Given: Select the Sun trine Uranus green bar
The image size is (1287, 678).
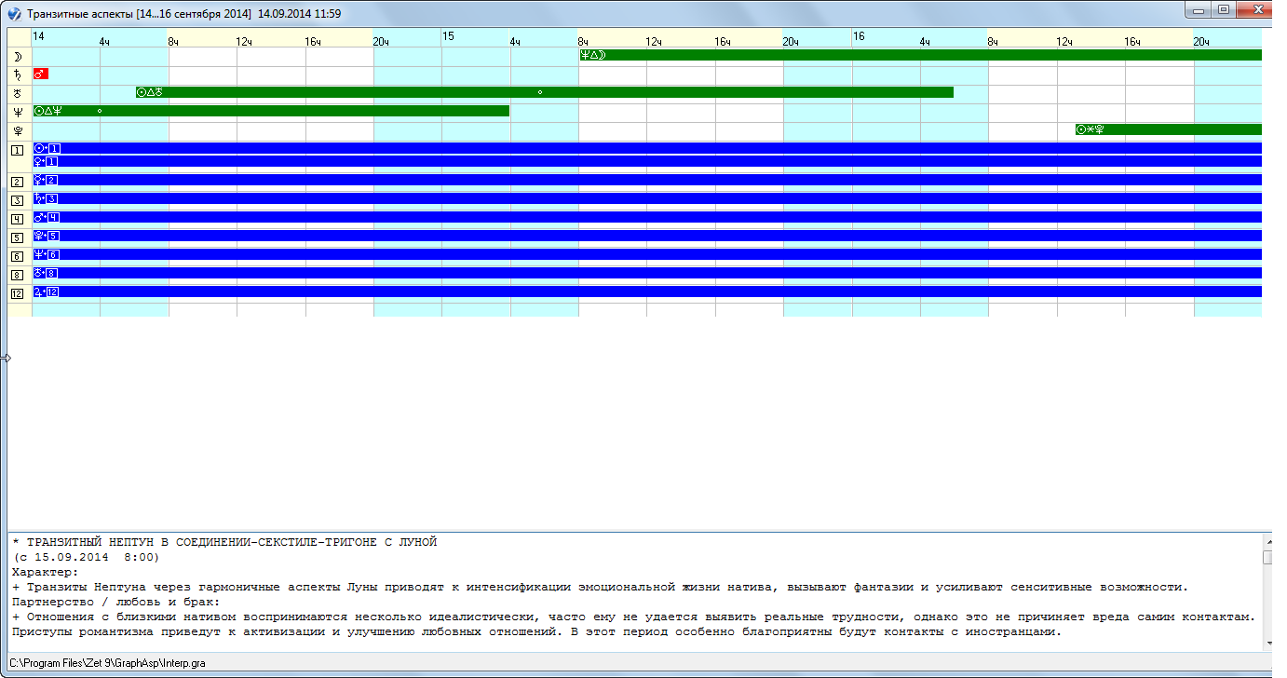Looking at the screenshot, I should click(x=544, y=92).
